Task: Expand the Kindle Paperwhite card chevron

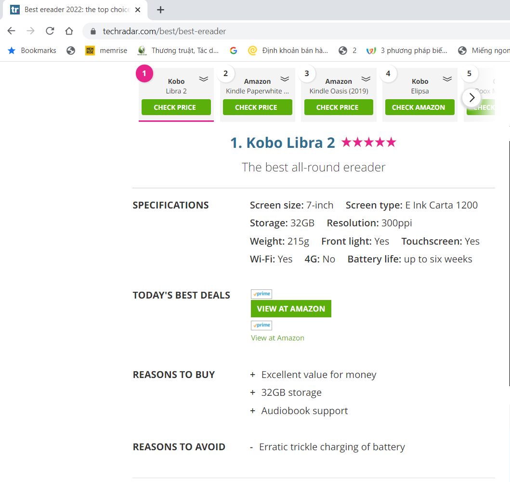Action: tap(285, 79)
